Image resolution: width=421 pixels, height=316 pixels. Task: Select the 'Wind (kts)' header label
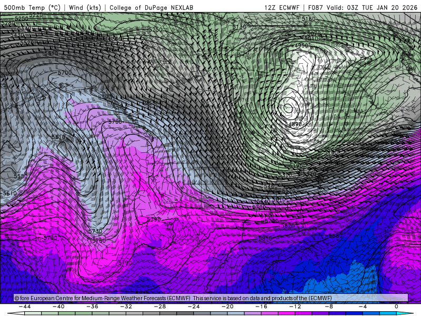coord(85,7)
